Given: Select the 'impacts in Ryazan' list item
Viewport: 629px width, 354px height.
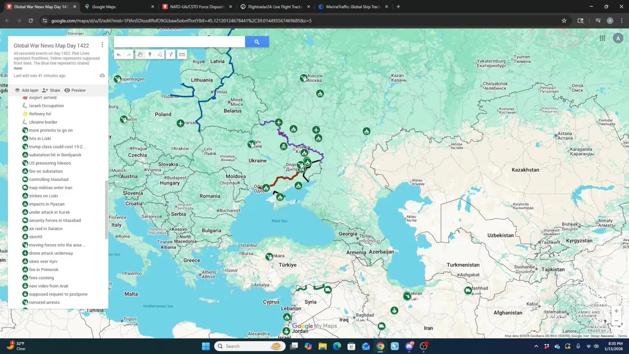Looking at the screenshot, I should tap(47, 204).
